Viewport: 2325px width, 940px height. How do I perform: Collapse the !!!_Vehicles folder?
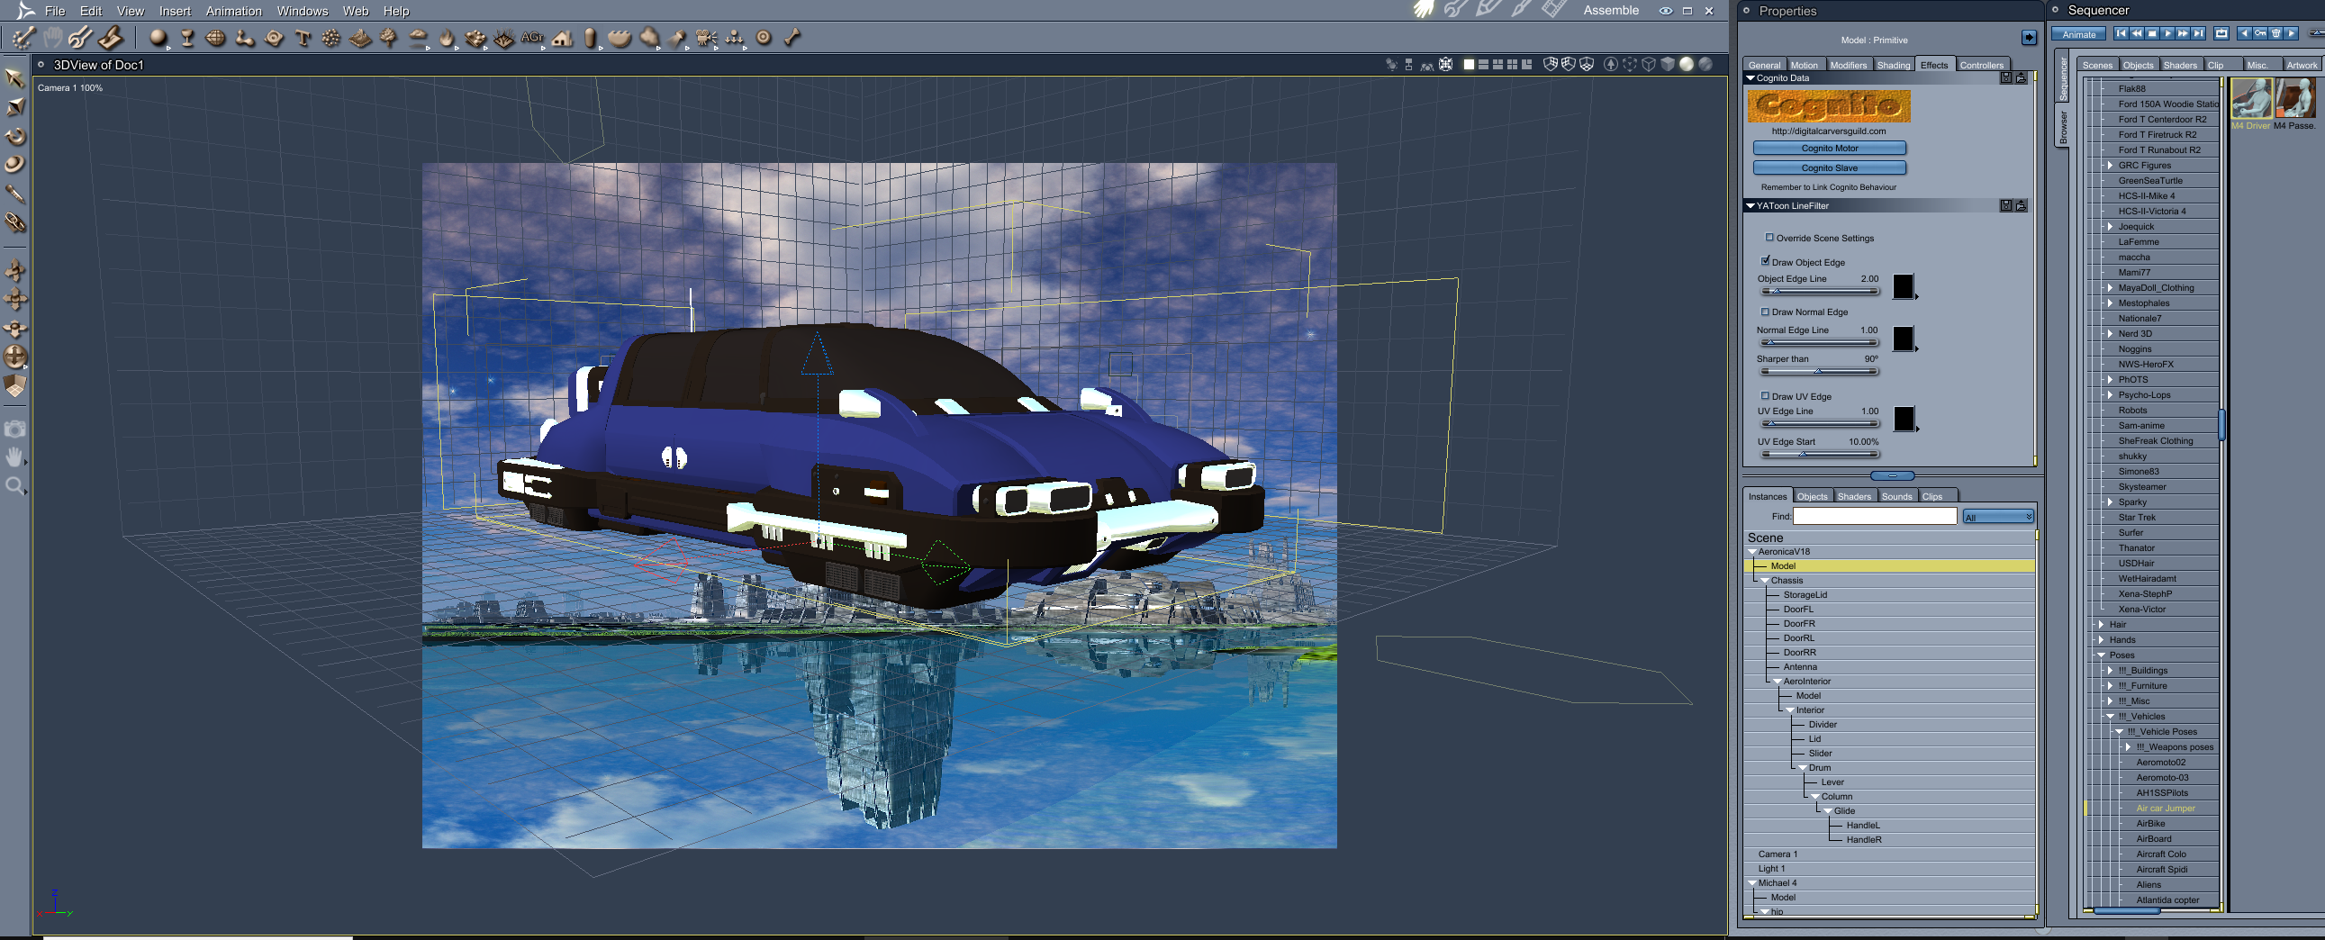click(x=2110, y=717)
